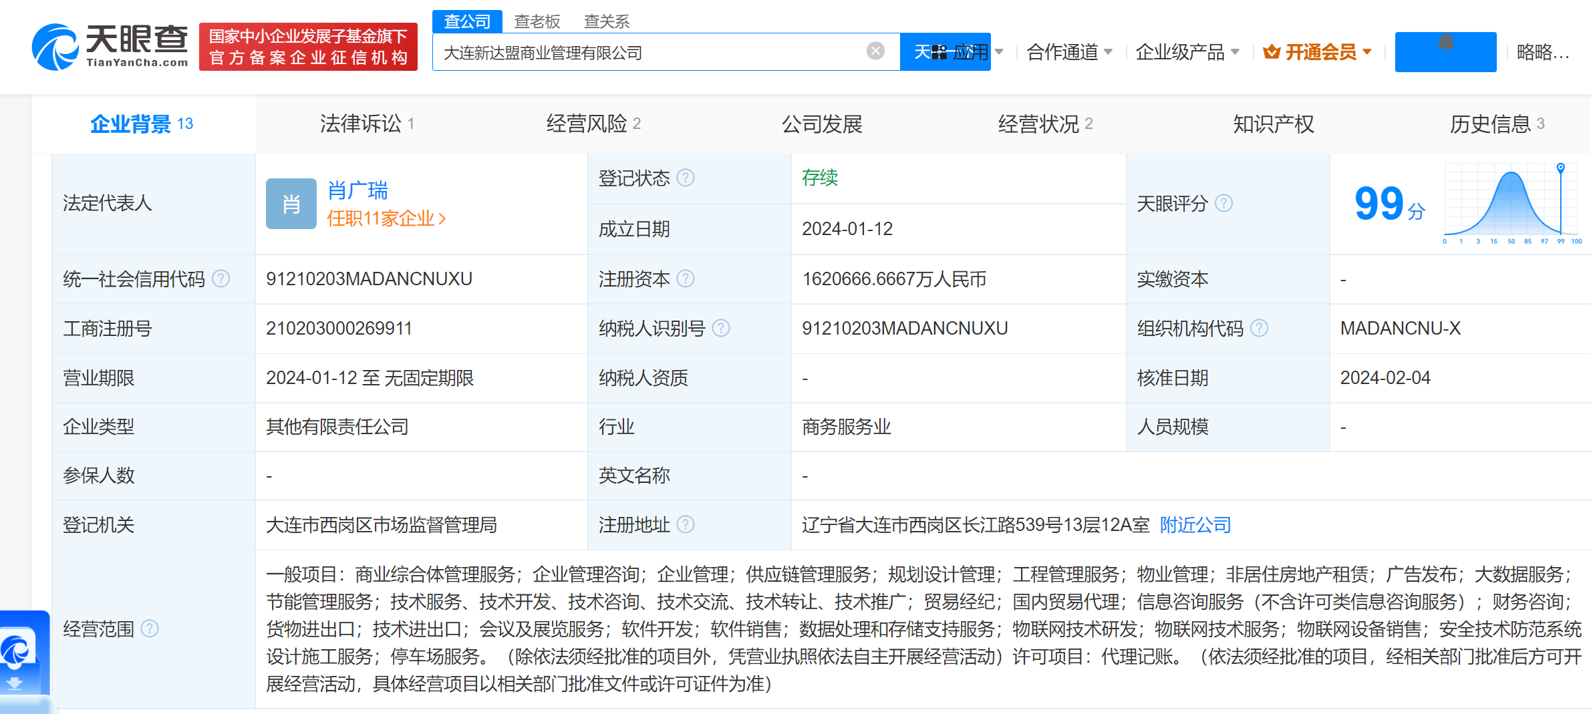Click help icon next to 经营范围
This screenshot has height=714, width=1591.
[x=150, y=629]
